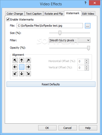The width and height of the screenshot is (102, 135).
Task: Align watermark to top-left corner
Action: [x=15, y=60]
